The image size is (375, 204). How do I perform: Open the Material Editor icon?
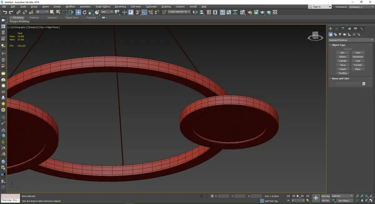242,12
